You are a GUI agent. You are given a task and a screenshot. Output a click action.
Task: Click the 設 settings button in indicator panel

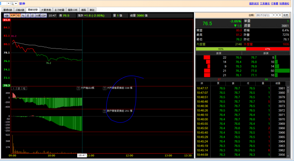pos(19,88)
